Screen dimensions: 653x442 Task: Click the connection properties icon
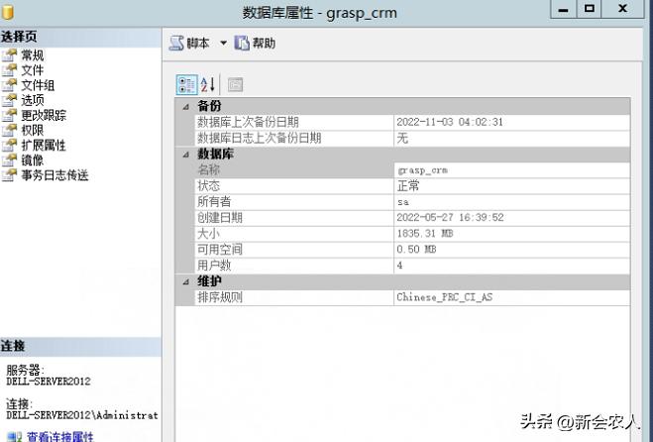tap(14, 437)
